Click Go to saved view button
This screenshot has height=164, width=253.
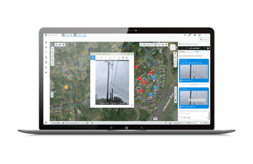click(x=194, y=48)
